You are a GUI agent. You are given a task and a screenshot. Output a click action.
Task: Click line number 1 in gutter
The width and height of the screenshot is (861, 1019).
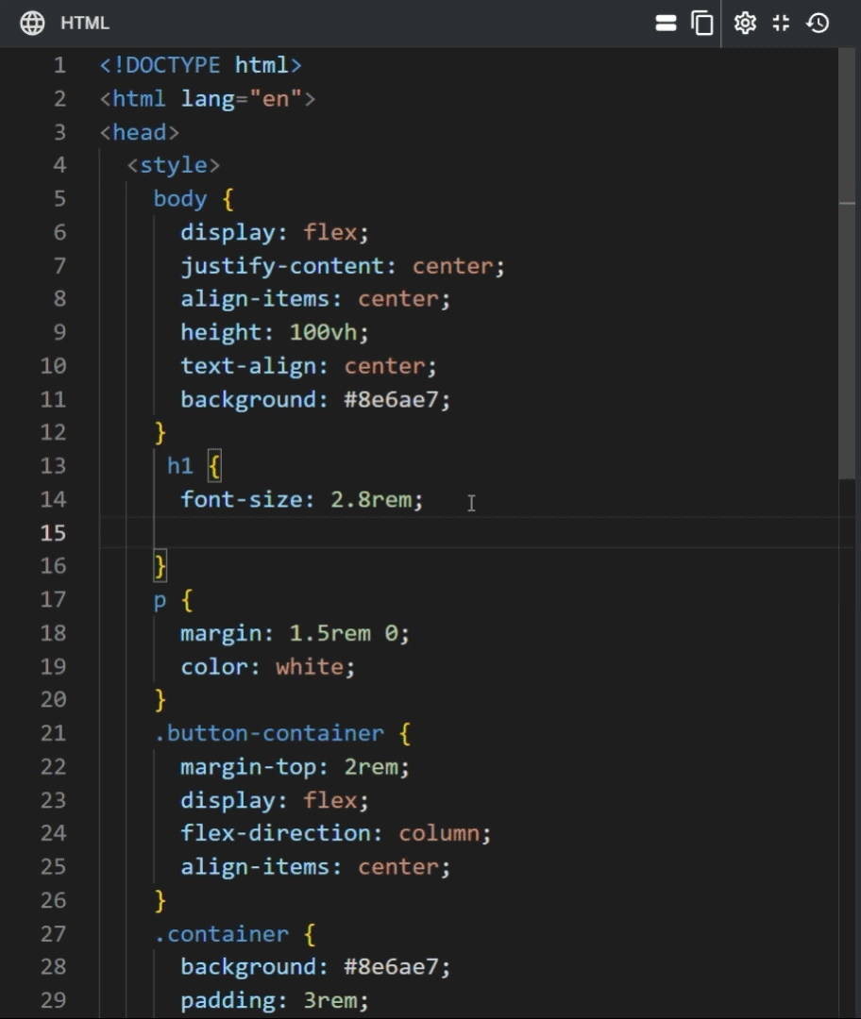[59, 65]
